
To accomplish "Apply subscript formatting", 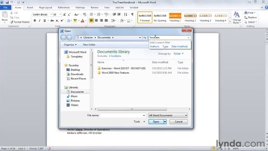I will pos(57,21).
